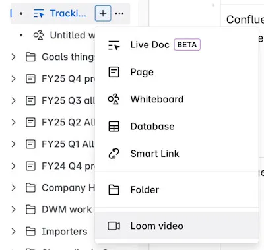The image size is (264, 250).
Task: Open the FY25 Q2 All page
Action: [x=68, y=122]
